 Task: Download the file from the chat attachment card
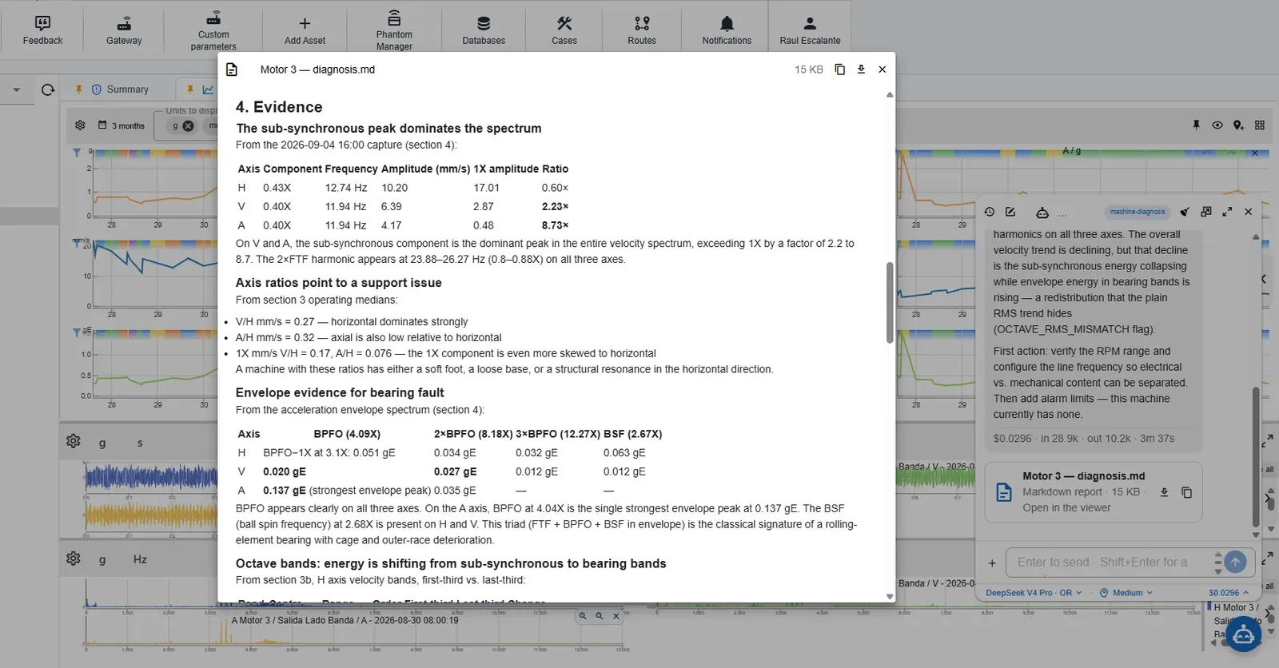pyautogui.click(x=1164, y=492)
